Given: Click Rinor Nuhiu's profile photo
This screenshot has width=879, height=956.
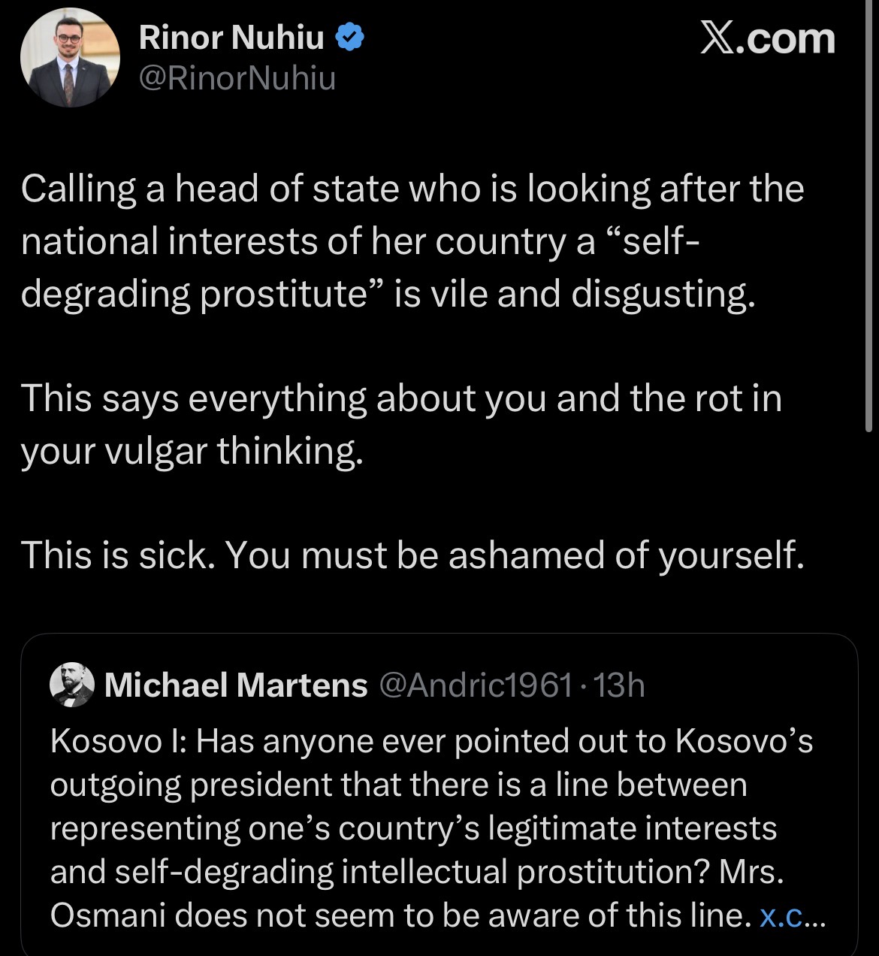Looking at the screenshot, I should (x=70, y=58).
